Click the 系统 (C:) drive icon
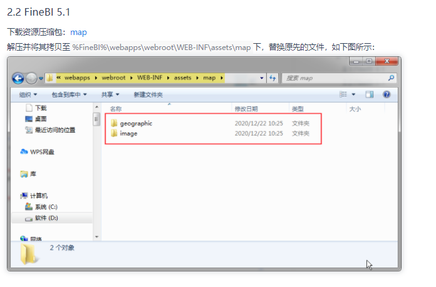 pos(29,206)
